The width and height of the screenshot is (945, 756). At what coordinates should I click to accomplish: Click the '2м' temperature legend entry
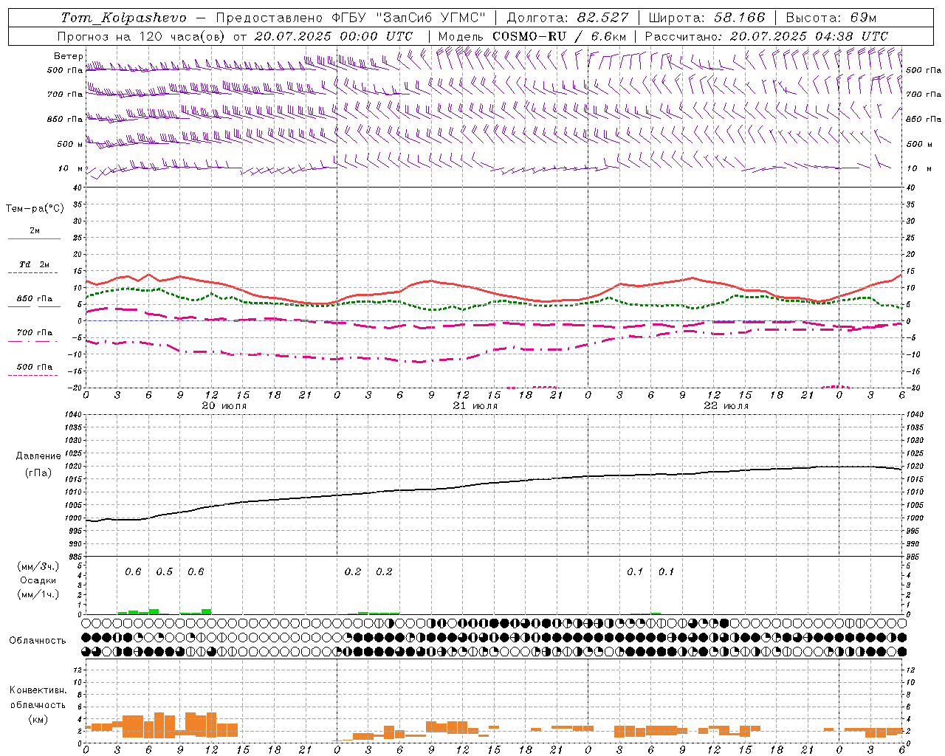coord(35,231)
